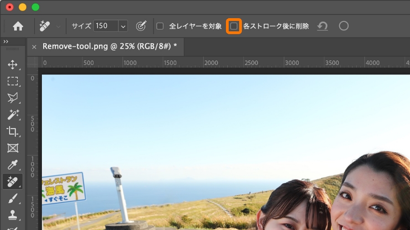This screenshot has width=410, height=230.
Task: Click the サイズ label
Action: 82,26
